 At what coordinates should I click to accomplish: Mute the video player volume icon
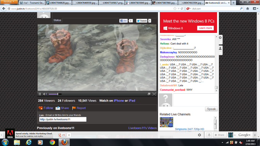pyautogui.click(x=45, y=94)
